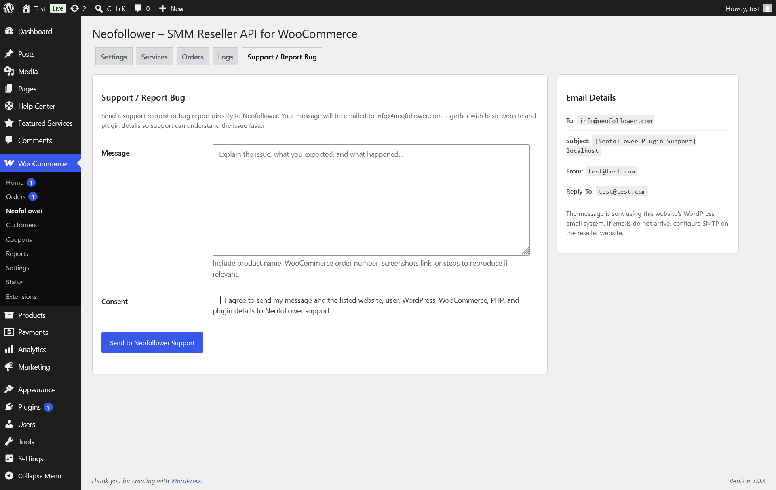View the Logs tab
This screenshot has width=776, height=490.
coord(226,57)
